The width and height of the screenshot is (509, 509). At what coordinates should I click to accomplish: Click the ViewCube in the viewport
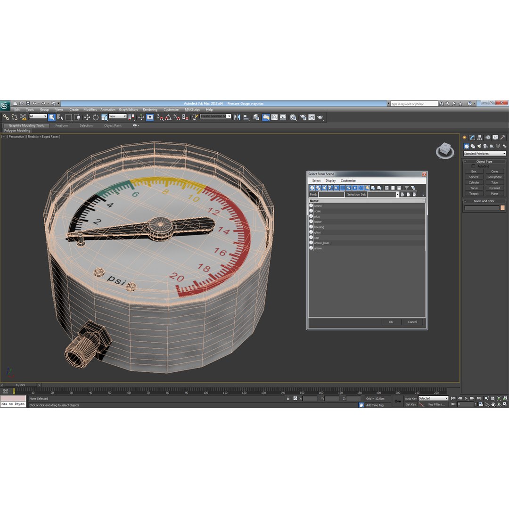click(445, 151)
